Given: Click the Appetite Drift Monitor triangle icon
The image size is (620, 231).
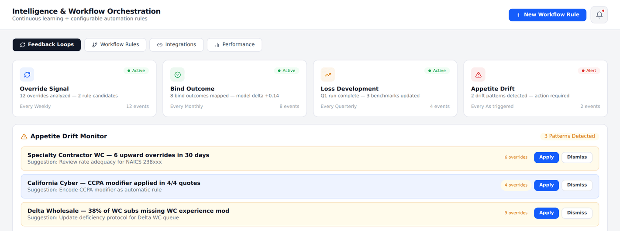Looking at the screenshot, I should (24, 137).
